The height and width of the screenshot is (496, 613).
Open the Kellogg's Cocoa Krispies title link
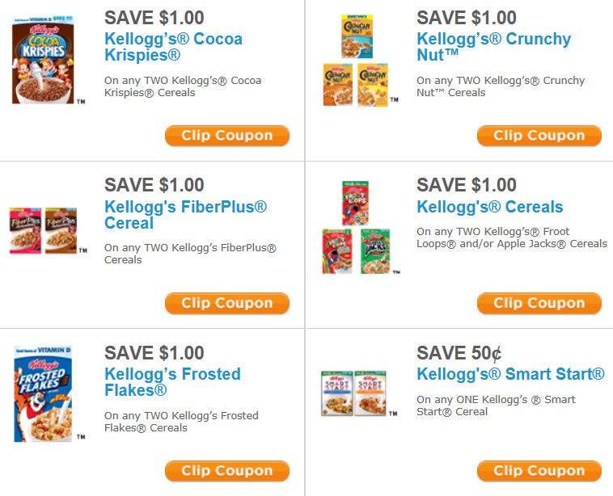[173, 47]
